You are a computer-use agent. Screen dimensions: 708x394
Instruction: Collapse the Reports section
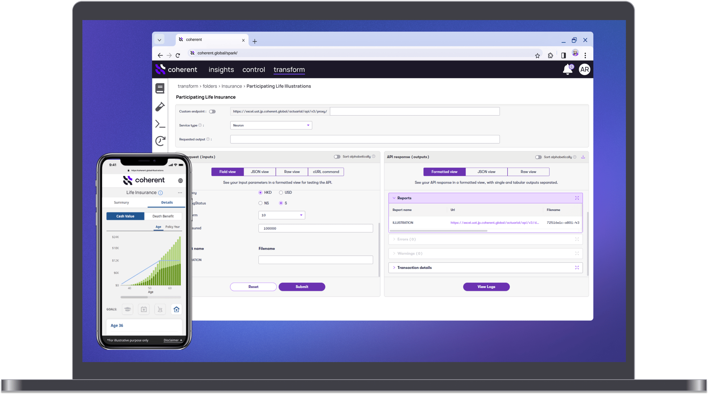[394, 198]
